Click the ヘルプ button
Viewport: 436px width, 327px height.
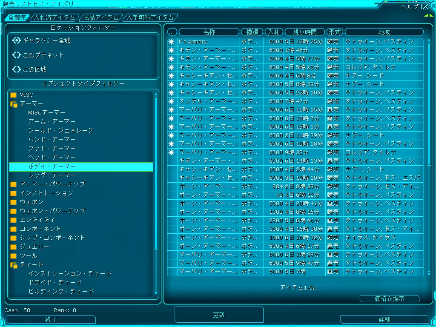(x=409, y=7)
